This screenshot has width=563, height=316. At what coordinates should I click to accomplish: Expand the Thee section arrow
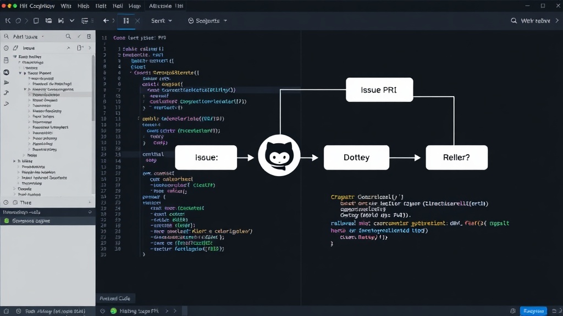point(90,202)
